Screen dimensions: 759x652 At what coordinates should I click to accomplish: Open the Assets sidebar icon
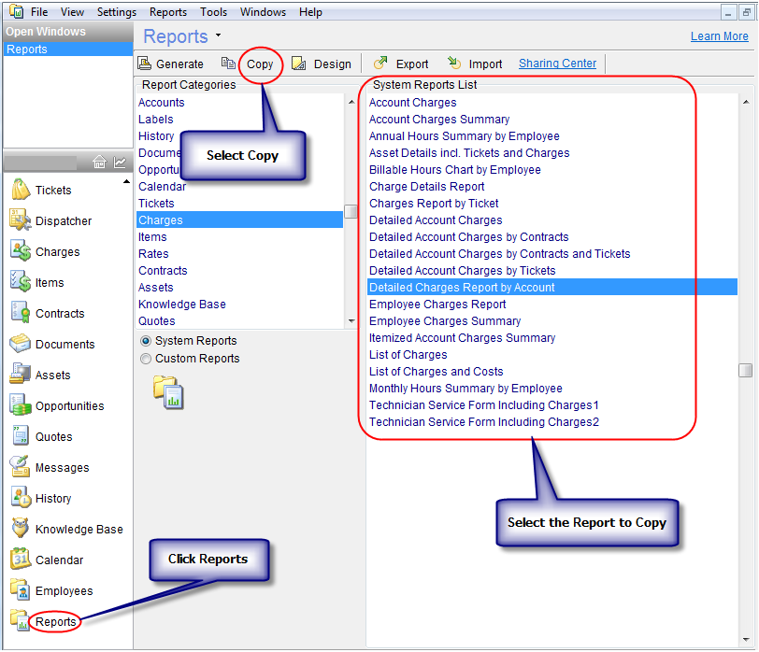21,376
